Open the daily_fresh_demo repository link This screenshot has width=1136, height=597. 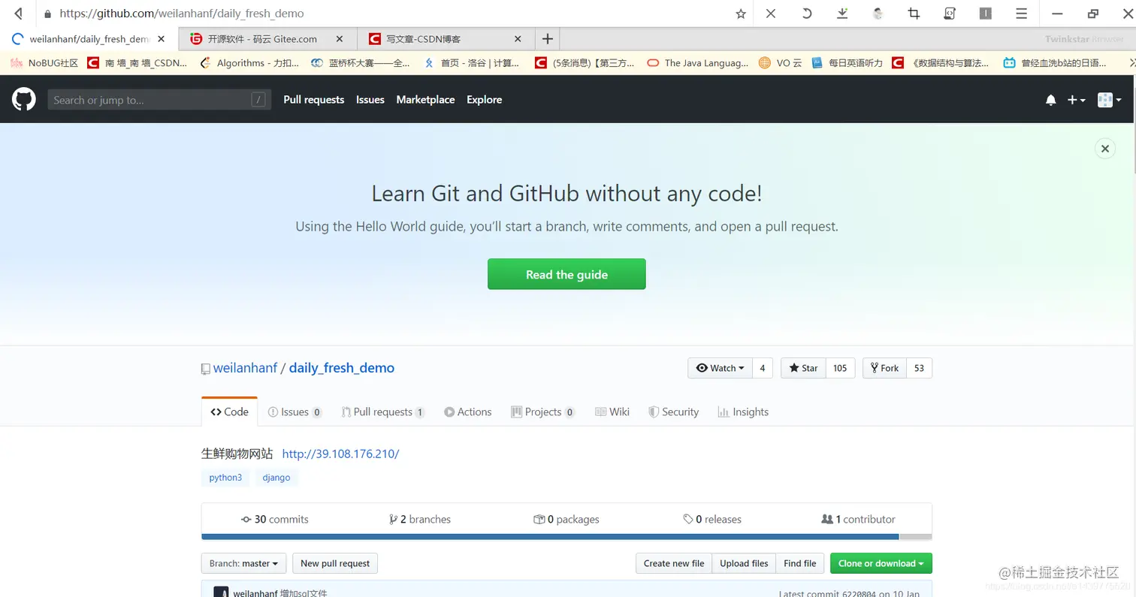pyautogui.click(x=342, y=368)
